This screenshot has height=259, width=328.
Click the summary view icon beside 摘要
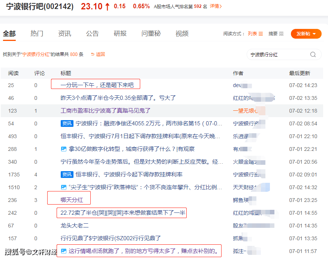[x=282, y=34]
